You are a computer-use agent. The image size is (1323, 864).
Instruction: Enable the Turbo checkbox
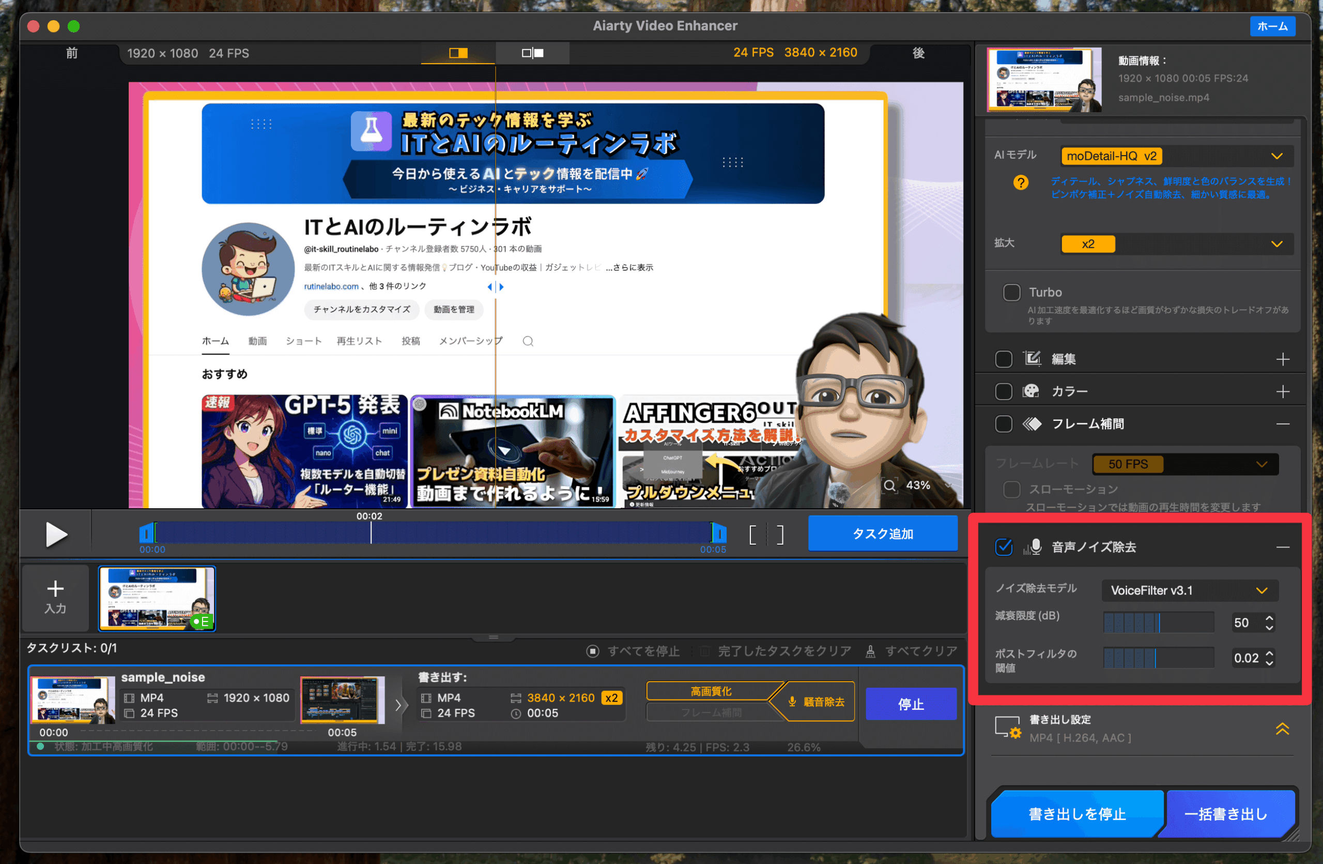(x=1011, y=293)
